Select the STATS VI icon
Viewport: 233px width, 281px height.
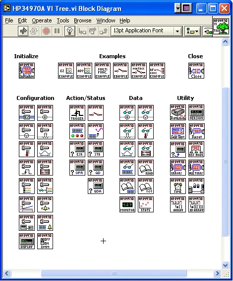[146, 204]
